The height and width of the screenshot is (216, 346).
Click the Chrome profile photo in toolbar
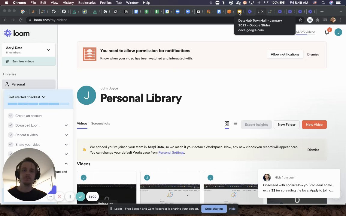333,20
